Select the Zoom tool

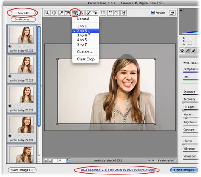47,13
